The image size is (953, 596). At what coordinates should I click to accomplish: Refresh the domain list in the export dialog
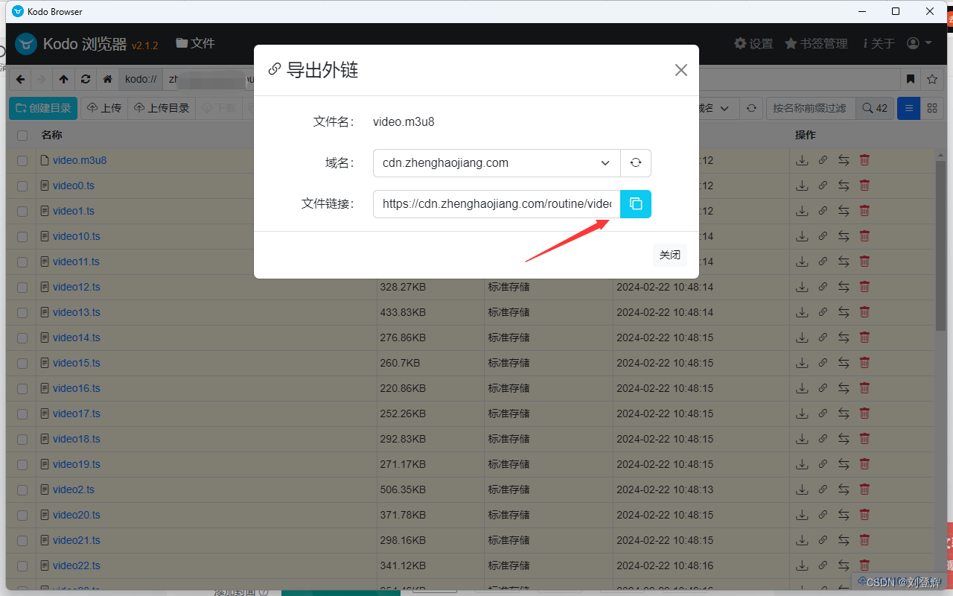pos(636,163)
